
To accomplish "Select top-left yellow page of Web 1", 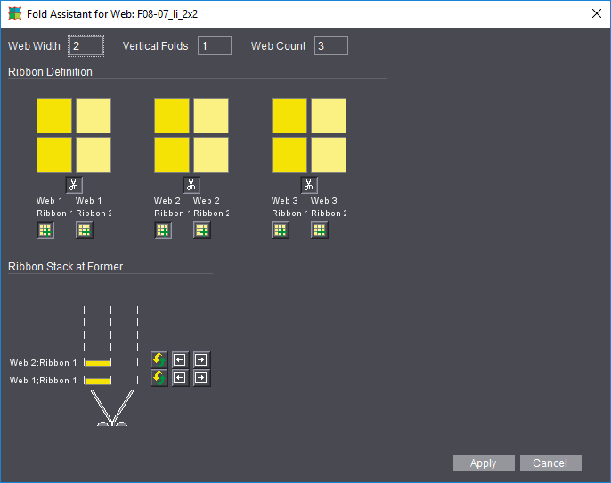I will (x=54, y=116).
